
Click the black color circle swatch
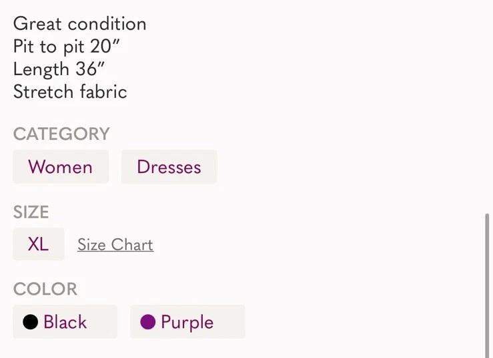point(30,322)
